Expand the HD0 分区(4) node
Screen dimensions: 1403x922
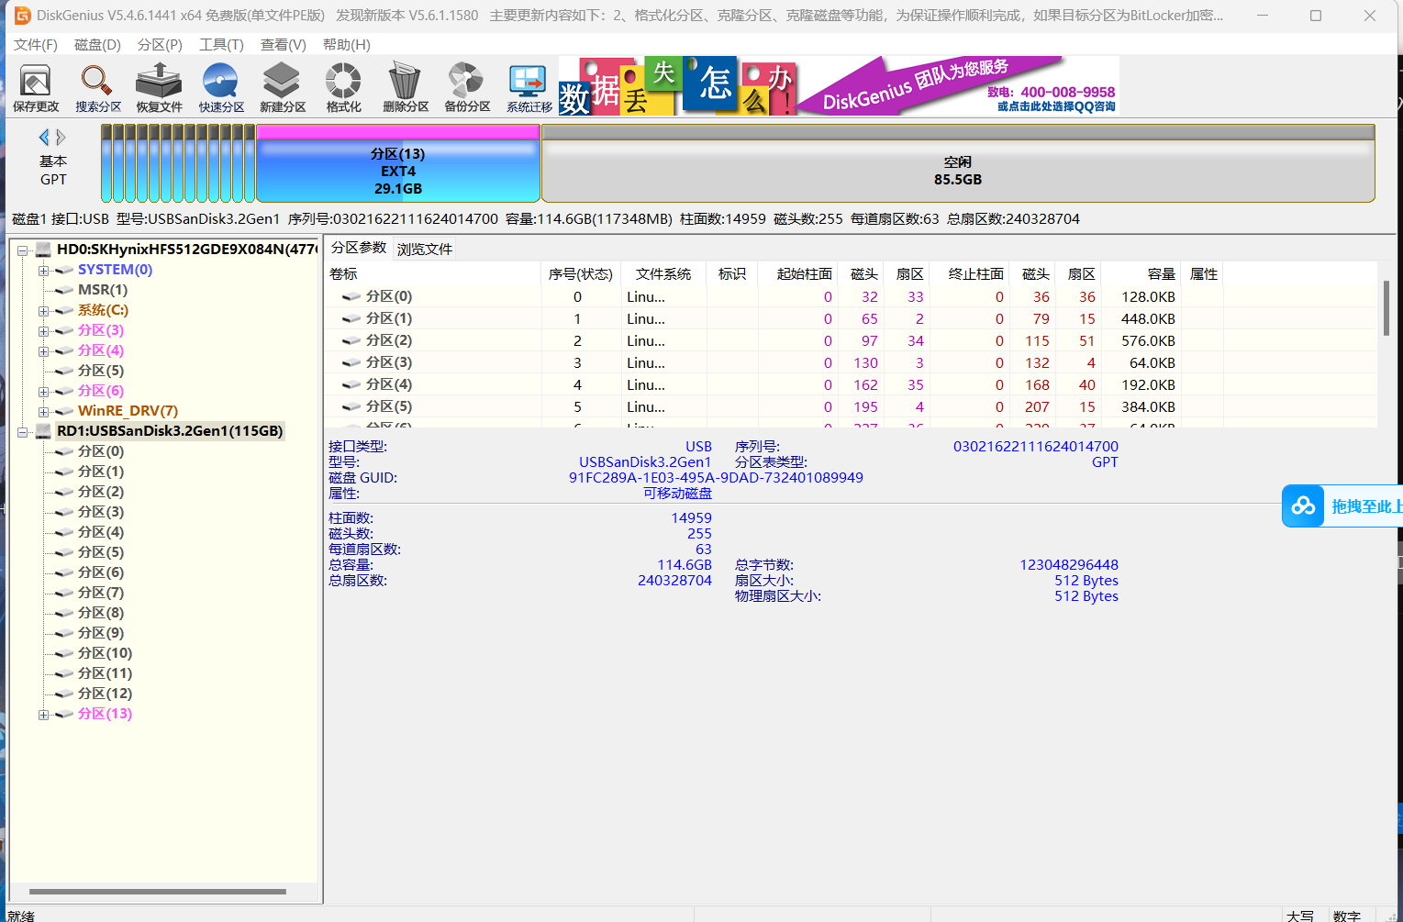(43, 350)
